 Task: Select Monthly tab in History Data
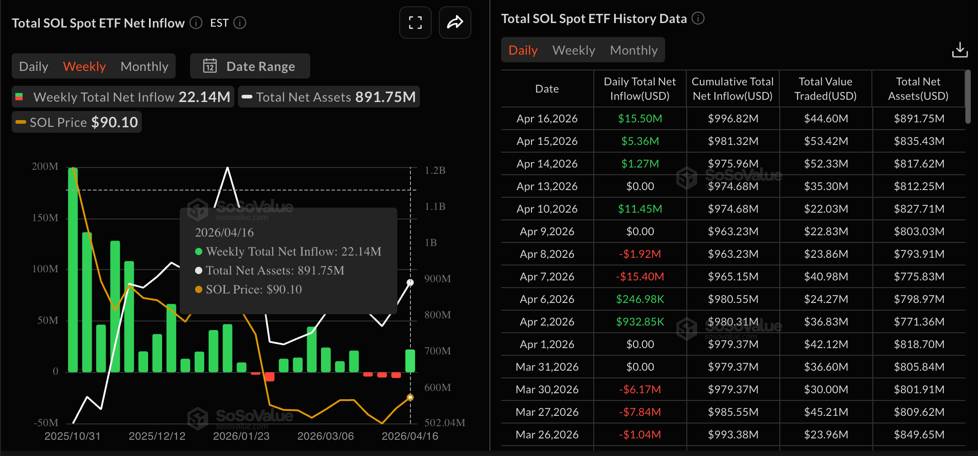pyautogui.click(x=633, y=50)
